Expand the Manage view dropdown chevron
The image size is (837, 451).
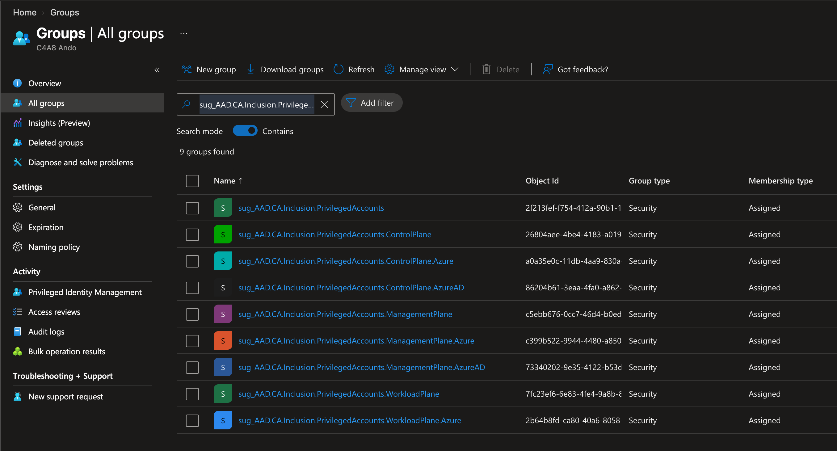coord(455,69)
